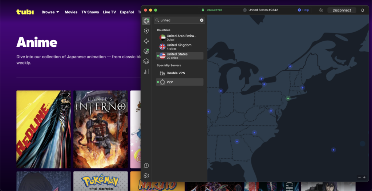Open Movies in Tubi navigation

coord(71,12)
